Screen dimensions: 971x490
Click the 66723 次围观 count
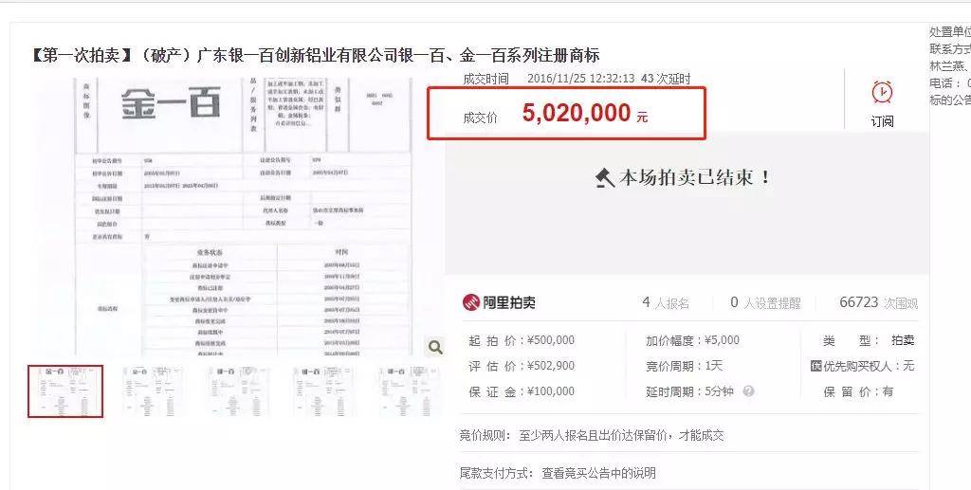point(879,302)
